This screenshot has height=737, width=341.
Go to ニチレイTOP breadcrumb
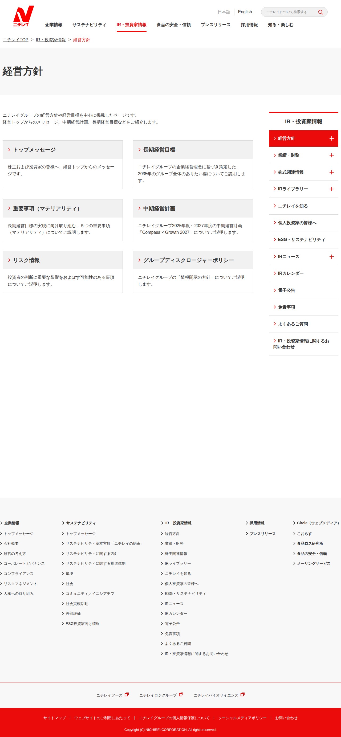(x=15, y=40)
